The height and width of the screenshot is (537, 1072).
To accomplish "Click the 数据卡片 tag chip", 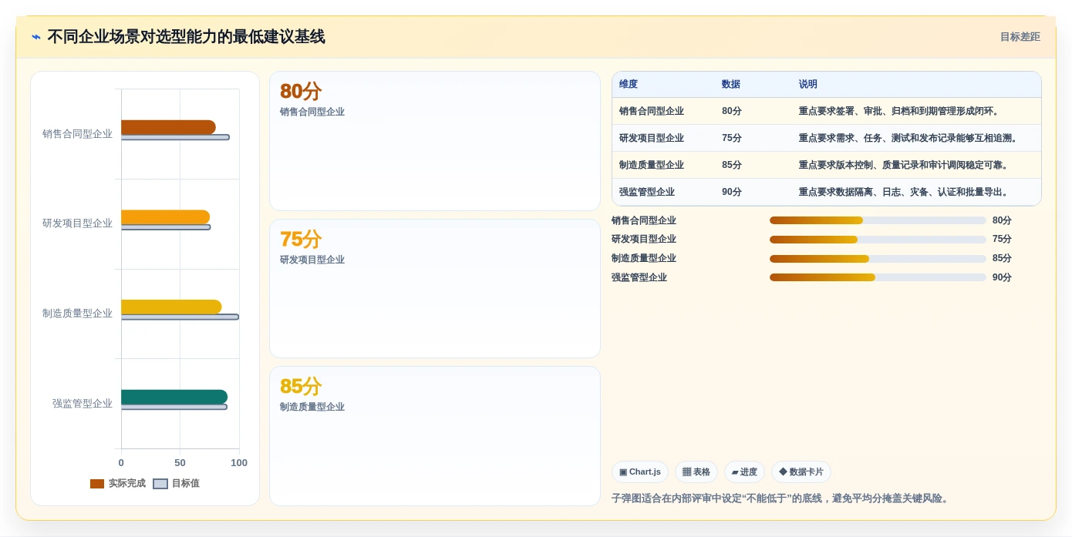I will [x=801, y=472].
